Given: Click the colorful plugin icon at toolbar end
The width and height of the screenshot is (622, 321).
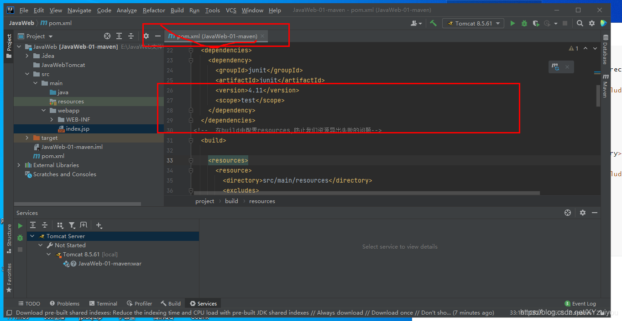Looking at the screenshot, I should (x=604, y=23).
